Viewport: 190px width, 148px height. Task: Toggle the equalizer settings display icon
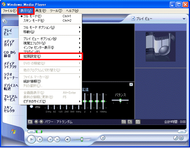click(x=124, y=122)
